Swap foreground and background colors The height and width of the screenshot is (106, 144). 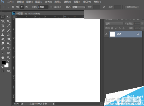point(8,61)
